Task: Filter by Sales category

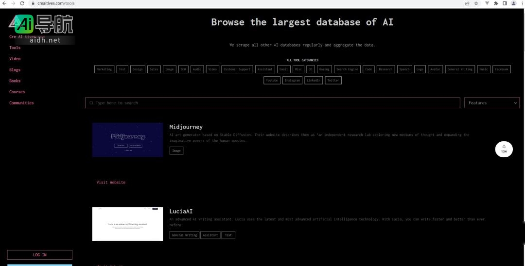Action: point(154,69)
